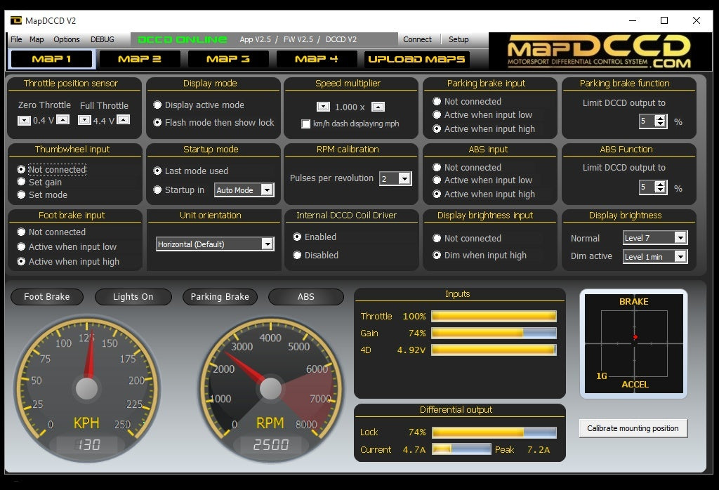This screenshot has height=490, width=719.
Task: Click the G-force brake/accel display
Action: tap(634, 343)
